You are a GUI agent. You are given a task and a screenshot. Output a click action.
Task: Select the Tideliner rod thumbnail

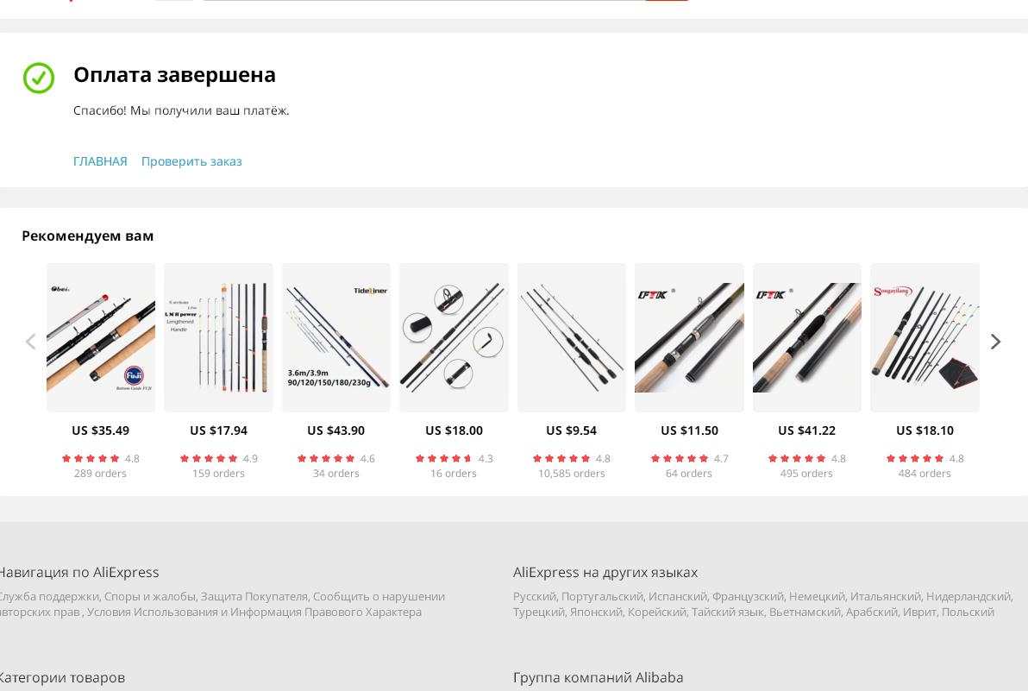pyautogui.click(x=336, y=337)
